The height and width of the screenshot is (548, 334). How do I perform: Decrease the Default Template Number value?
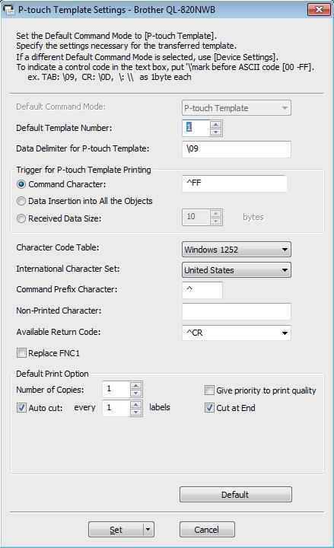[x=216, y=132]
